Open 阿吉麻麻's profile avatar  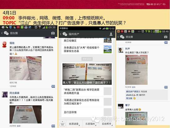click(x=5, y=95)
